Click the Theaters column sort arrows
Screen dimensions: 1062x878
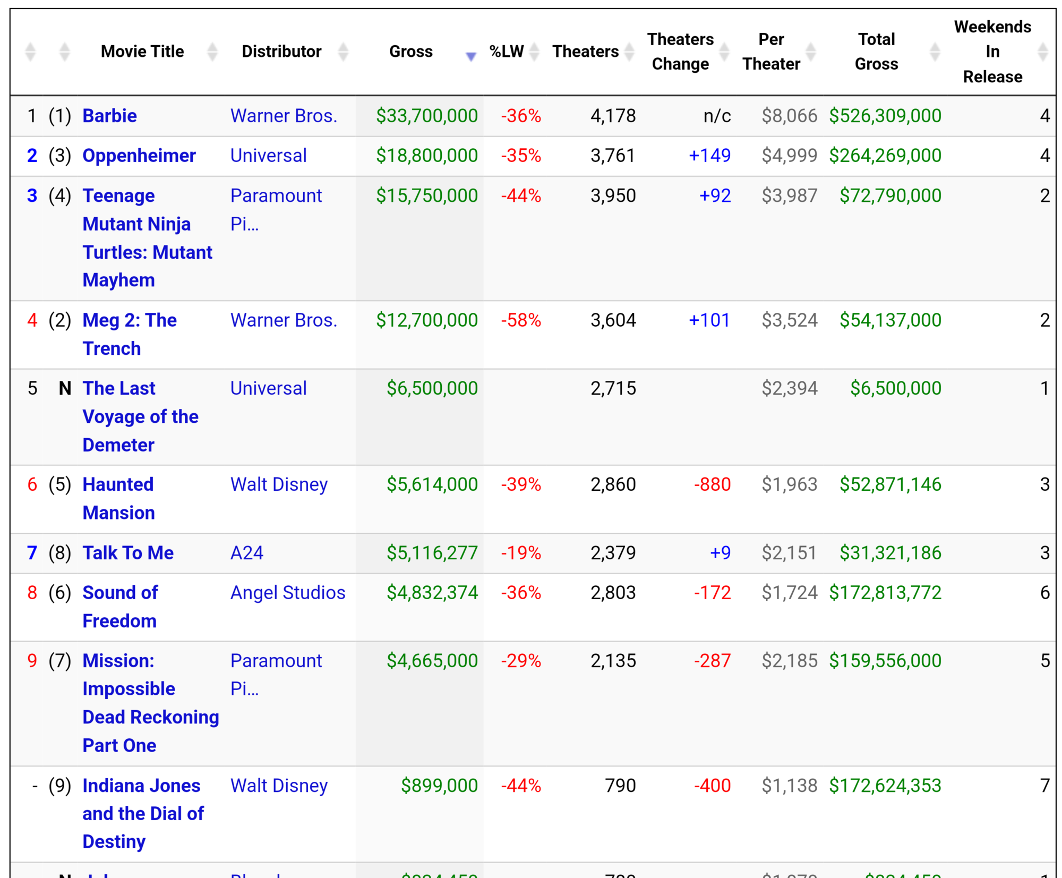click(629, 52)
